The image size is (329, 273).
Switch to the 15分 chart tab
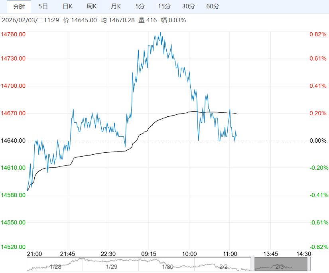[164, 6]
